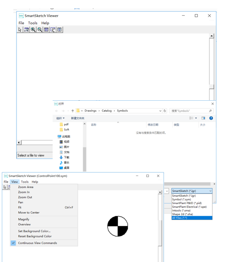This screenshot has height=262, width=232.
Task: Open the view options dropdown arrow
Action: coord(196,118)
